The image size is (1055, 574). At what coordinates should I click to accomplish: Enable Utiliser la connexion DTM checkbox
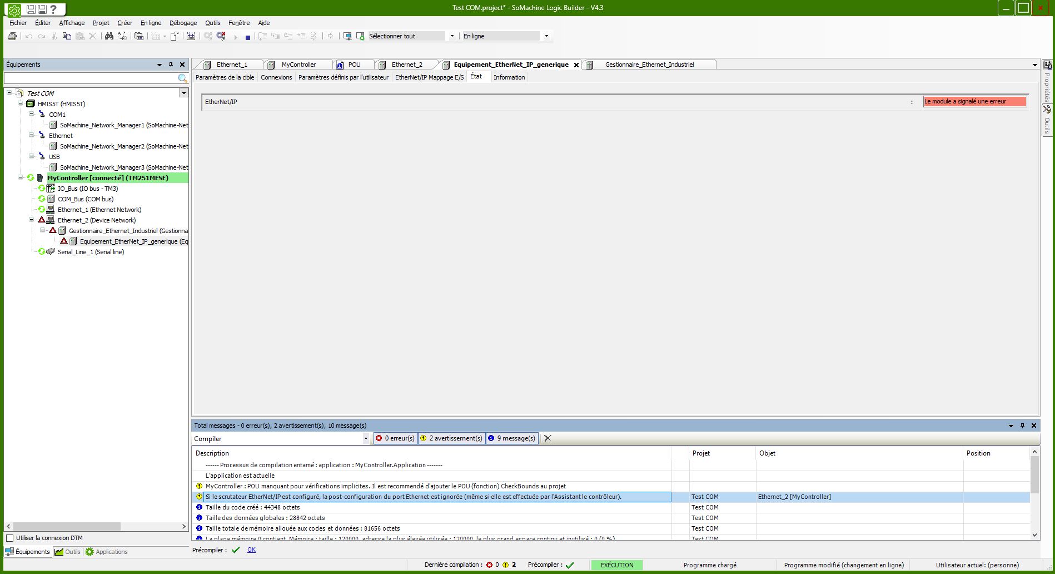(10, 538)
